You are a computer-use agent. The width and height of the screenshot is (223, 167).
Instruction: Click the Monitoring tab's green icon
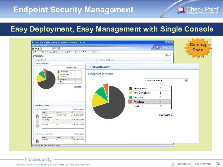(x=43, y=52)
